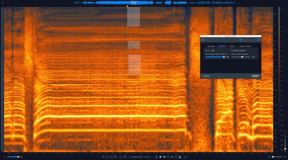Screen dimensions: 288x160
Task: Click the lowest selection box in spectrogram
Action: coord(135,64)
